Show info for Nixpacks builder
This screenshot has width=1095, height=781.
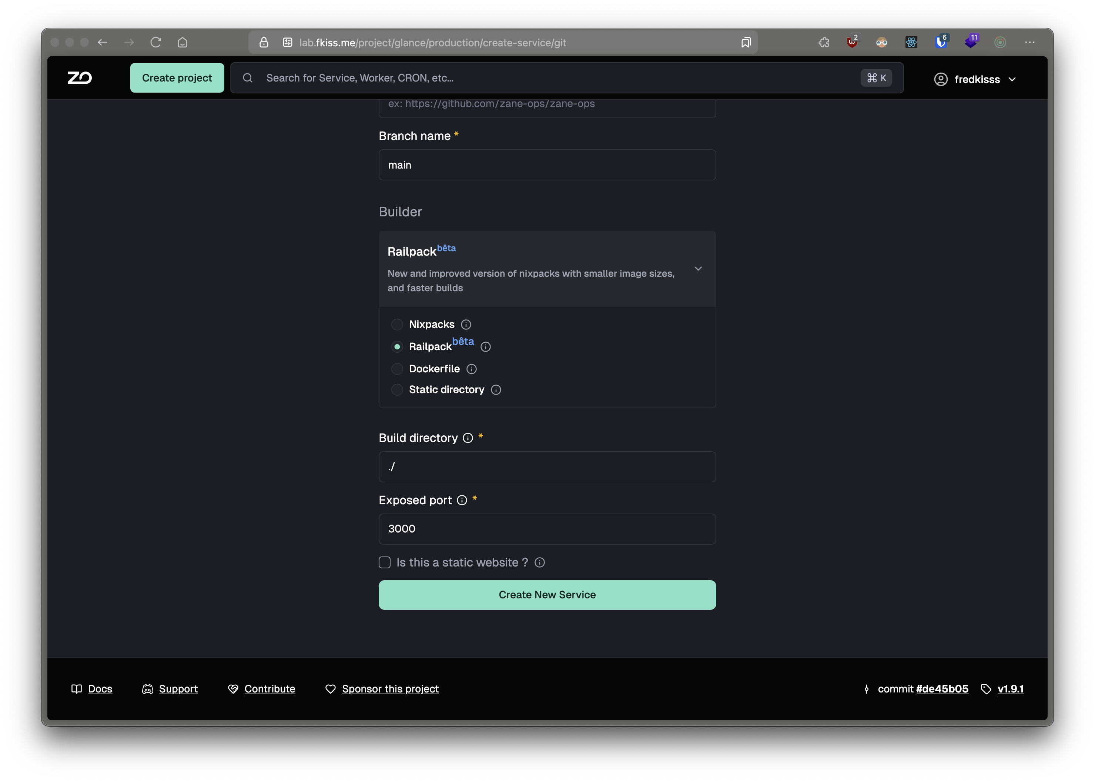pos(466,325)
